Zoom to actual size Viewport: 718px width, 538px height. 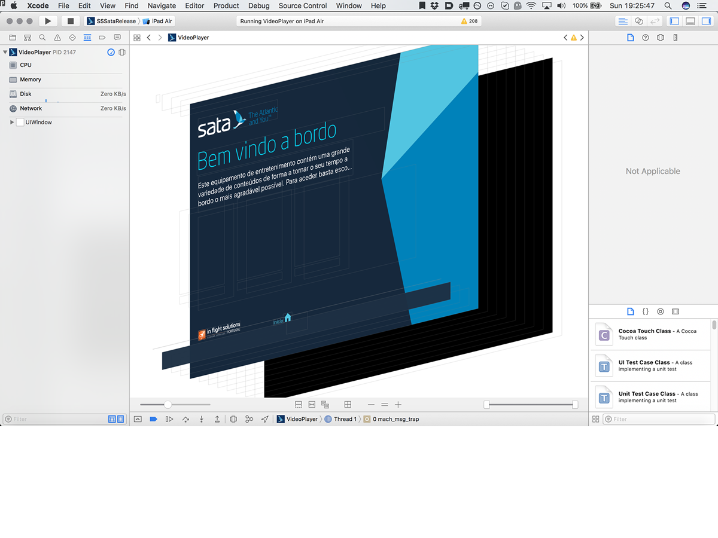click(x=385, y=405)
